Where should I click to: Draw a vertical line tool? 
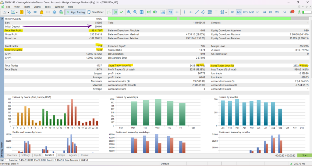pos(184,12)
